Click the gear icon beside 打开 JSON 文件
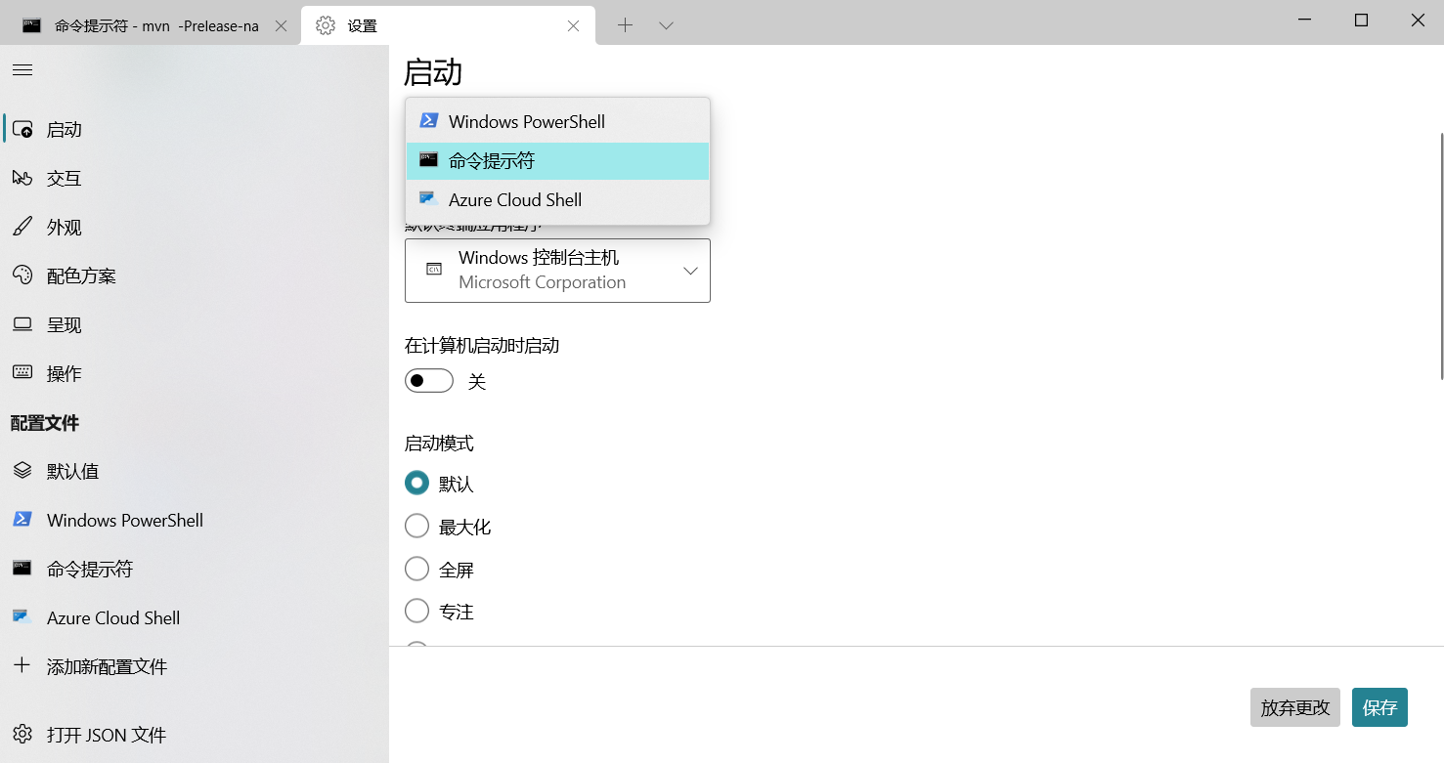 (x=22, y=734)
